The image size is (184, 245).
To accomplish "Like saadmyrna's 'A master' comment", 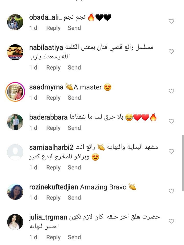I will click(171, 91).
